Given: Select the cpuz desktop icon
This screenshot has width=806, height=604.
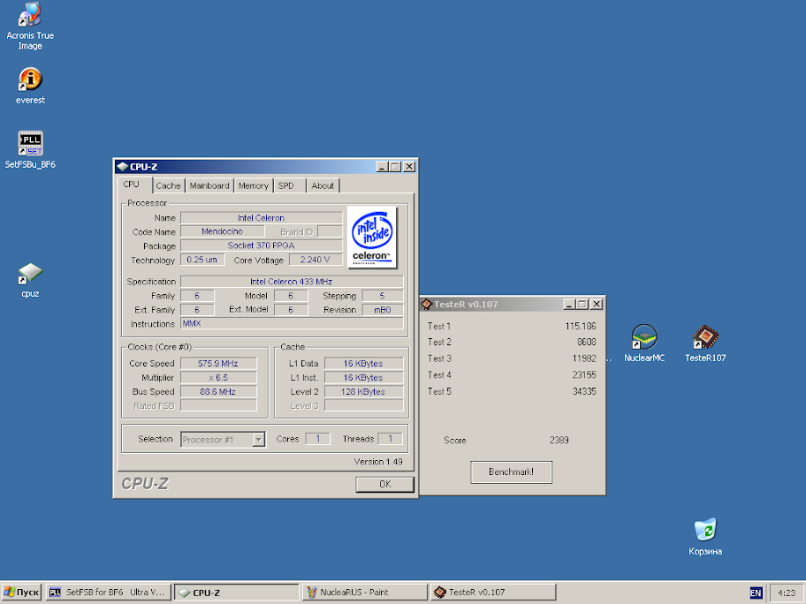Looking at the screenshot, I should click(x=30, y=274).
